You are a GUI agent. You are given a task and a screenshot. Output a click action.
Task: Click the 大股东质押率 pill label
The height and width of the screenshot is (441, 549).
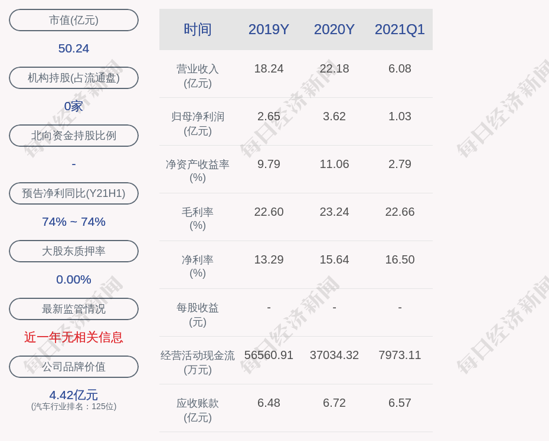click(x=74, y=251)
